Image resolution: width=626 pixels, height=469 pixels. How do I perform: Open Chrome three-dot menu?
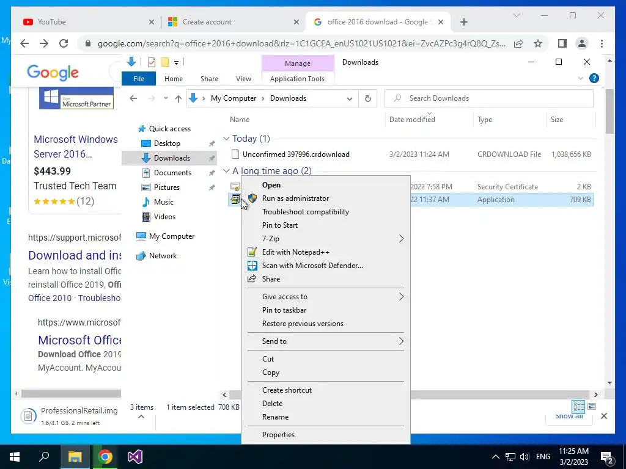click(x=602, y=43)
